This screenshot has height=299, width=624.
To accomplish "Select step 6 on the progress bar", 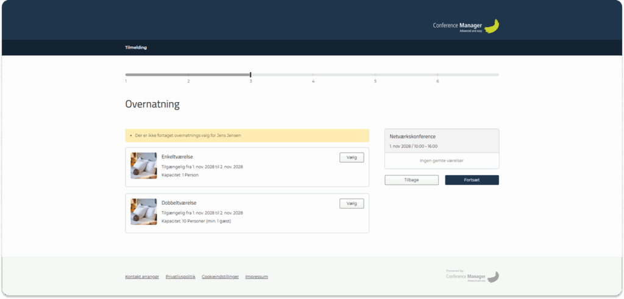I will (x=438, y=75).
